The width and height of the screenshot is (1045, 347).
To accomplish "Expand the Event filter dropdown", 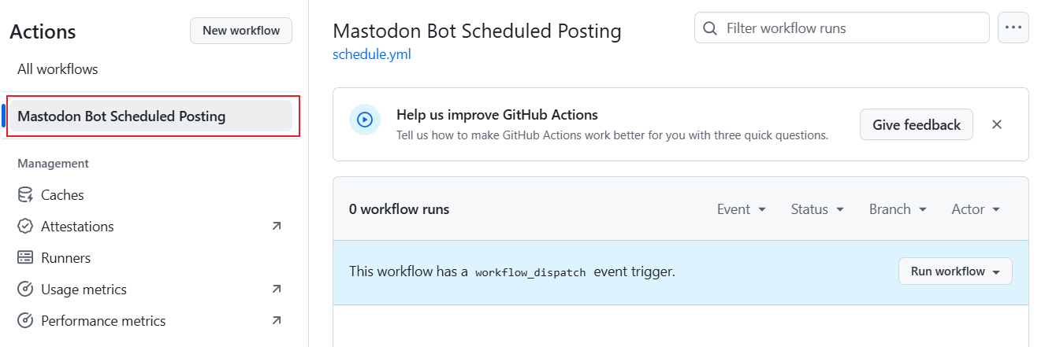I will pyautogui.click(x=742, y=209).
